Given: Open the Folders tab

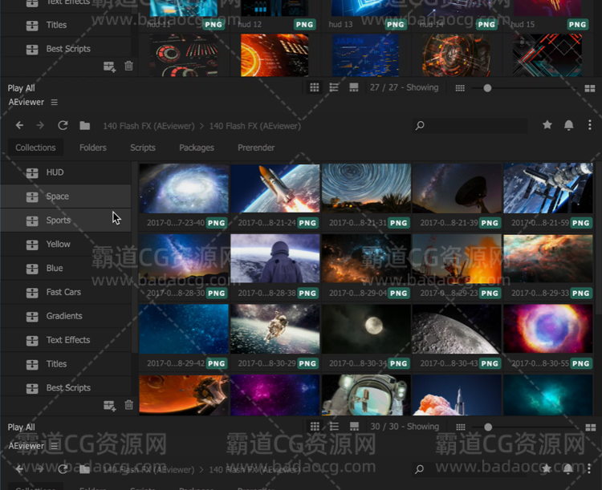Looking at the screenshot, I should coord(93,148).
